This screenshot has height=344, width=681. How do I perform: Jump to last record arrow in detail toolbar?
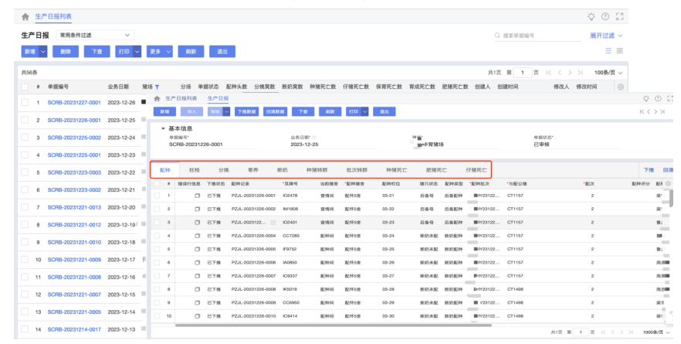662,112
